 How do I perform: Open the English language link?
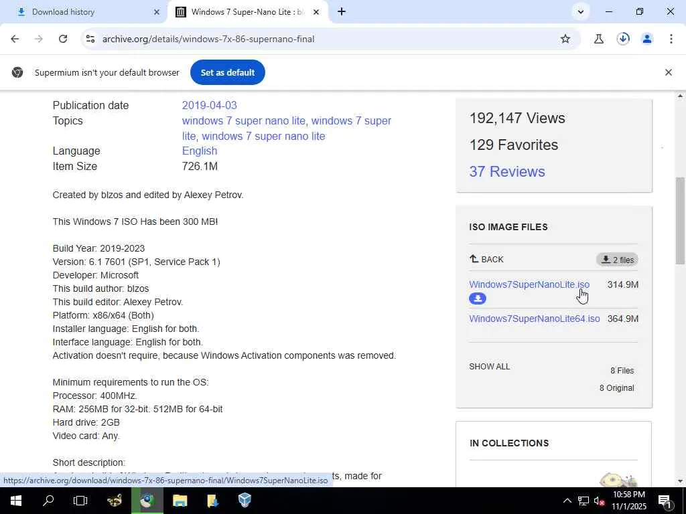click(x=200, y=151)
